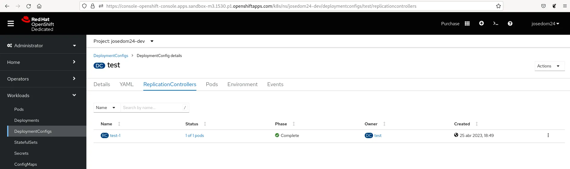Open kebab menu for test-1 row
The width and height of the screenshot is (570, 169).
click(548, 135)
